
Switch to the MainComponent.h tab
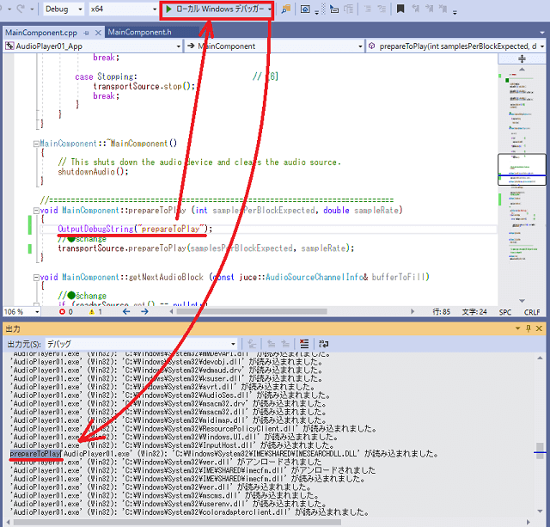(139, 33)
